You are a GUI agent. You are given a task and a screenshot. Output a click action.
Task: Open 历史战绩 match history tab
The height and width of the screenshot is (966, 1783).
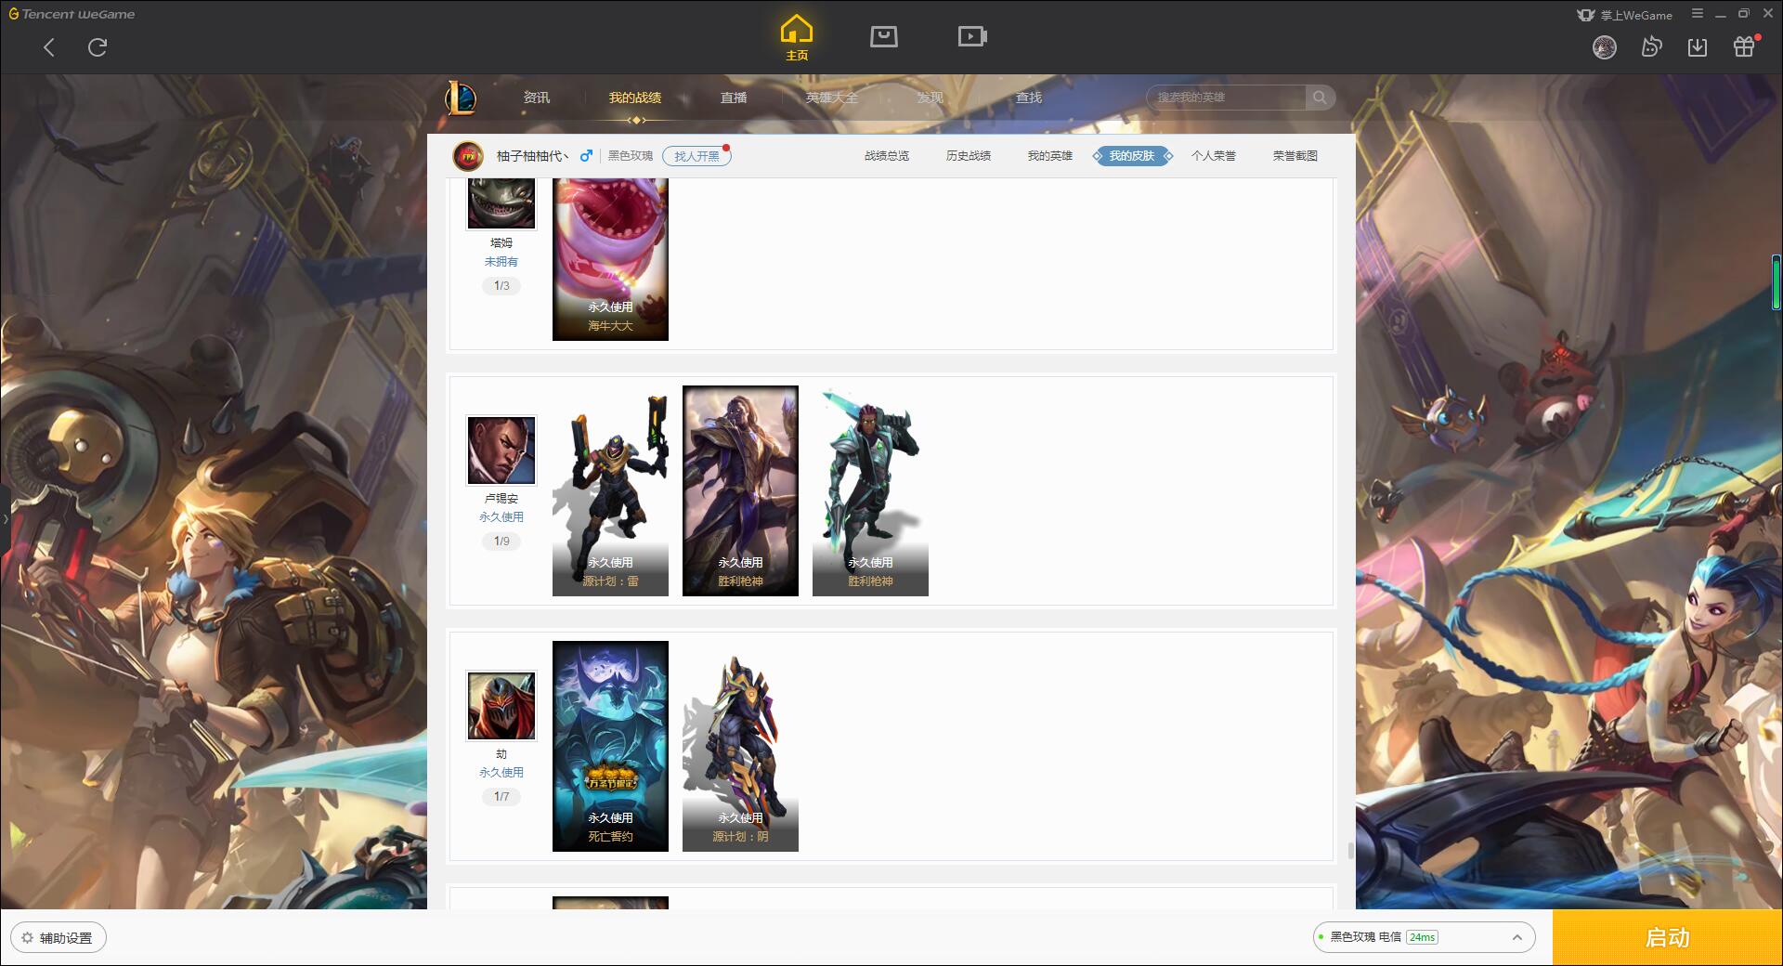tap(969, 156)
